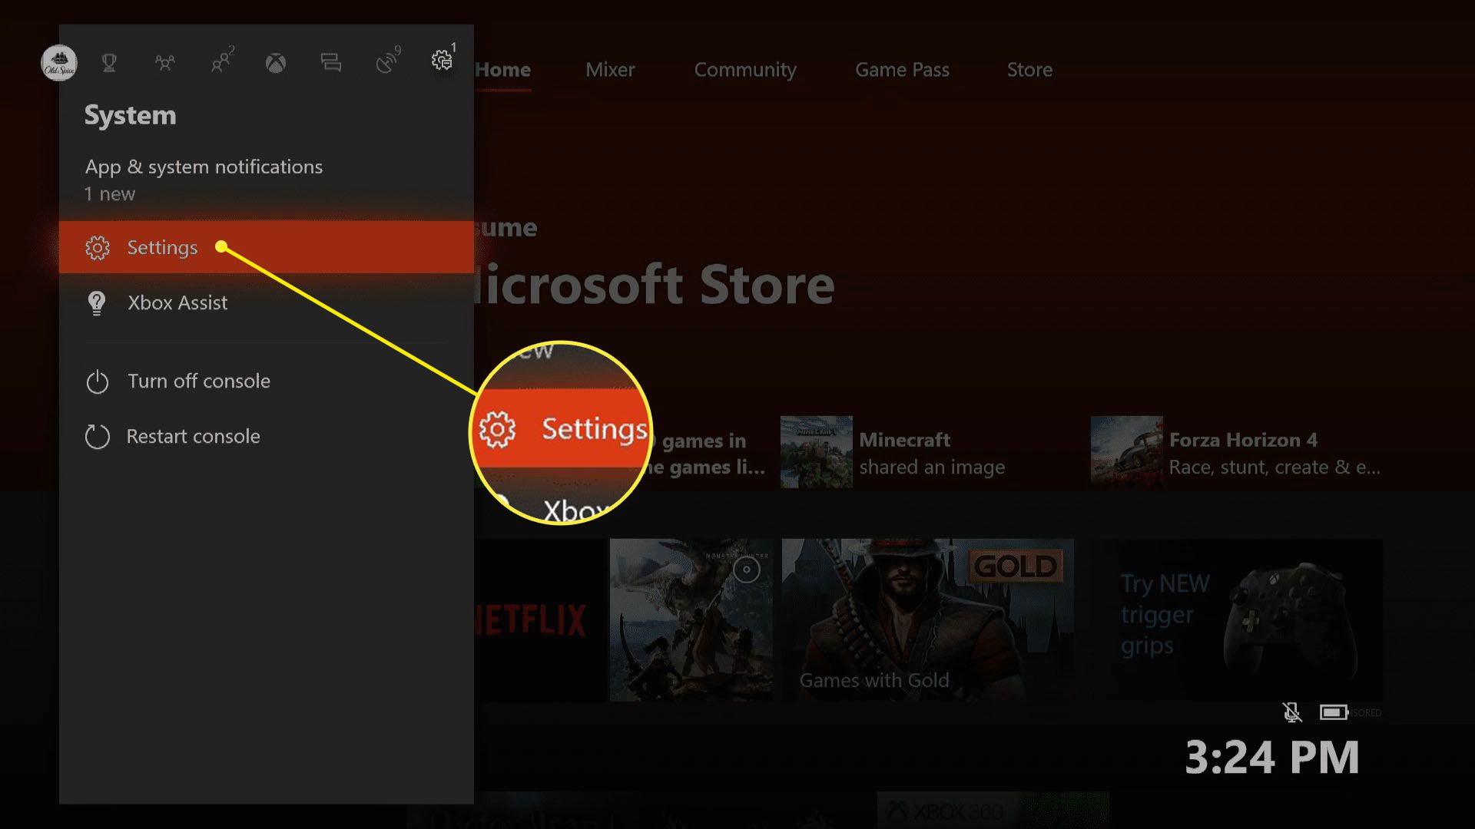Select Xbox Assist
The height and width of the screenshot is (829, 1475).
tap(266, 302)
